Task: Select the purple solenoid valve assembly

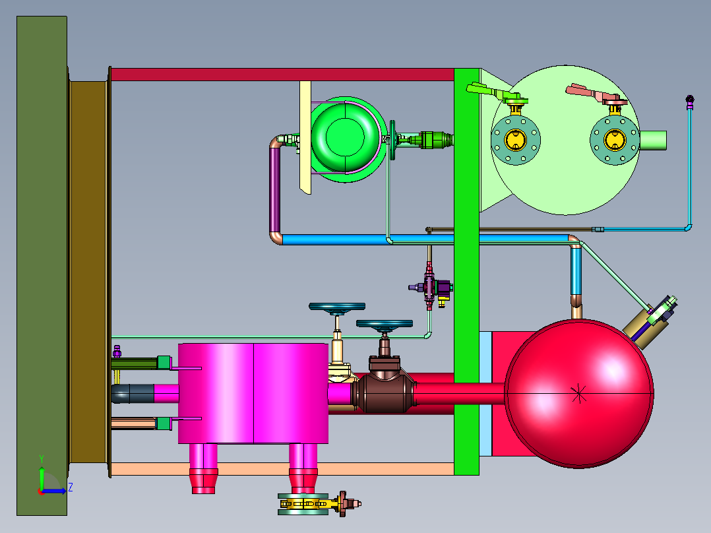Action: [x=431, y=287]
